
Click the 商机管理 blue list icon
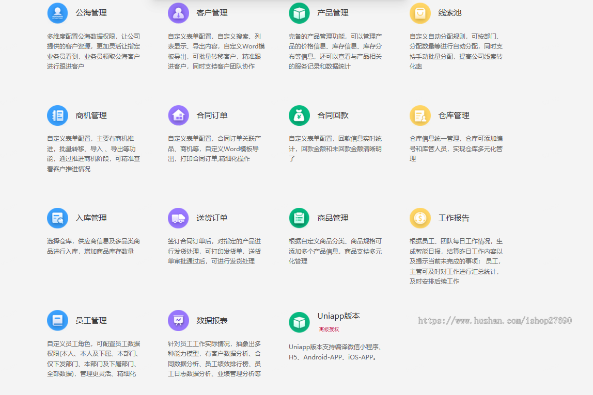click(x=57, y=115)
